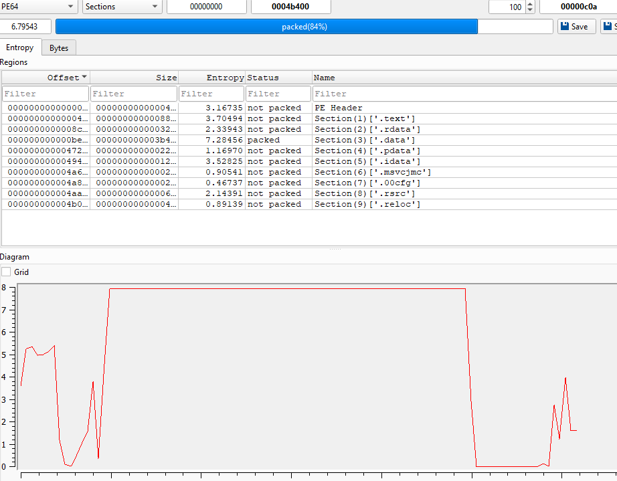Viewport: 617px width, 481px height.
Task: Switch to the Entropy tab
Action: tap(20, 47)
